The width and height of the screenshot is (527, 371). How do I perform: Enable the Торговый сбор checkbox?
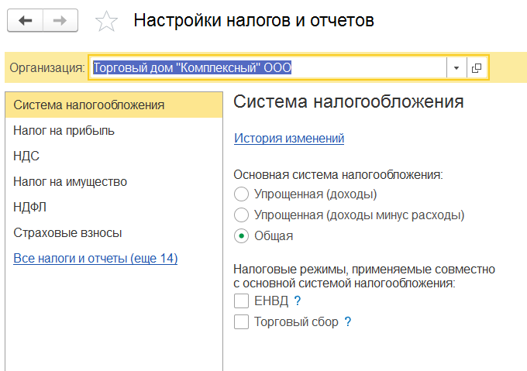coord(241,321)
